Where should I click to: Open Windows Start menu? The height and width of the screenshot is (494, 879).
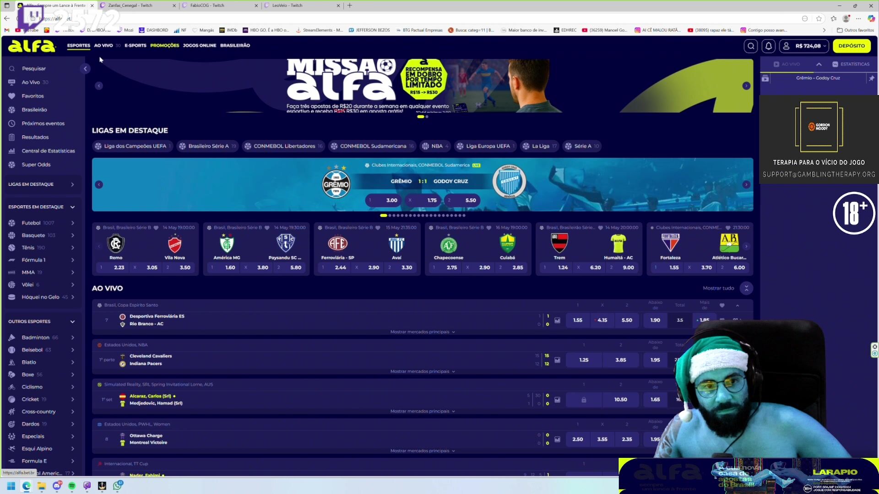[11, 486]
